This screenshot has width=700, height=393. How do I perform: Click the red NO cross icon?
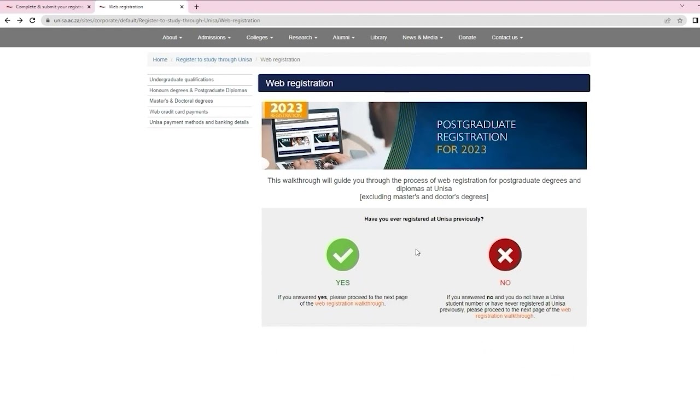505,254
